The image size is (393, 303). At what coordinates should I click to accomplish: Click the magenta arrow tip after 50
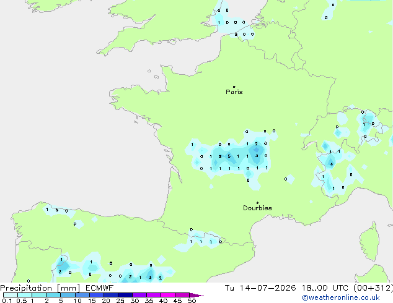(196, 295)
